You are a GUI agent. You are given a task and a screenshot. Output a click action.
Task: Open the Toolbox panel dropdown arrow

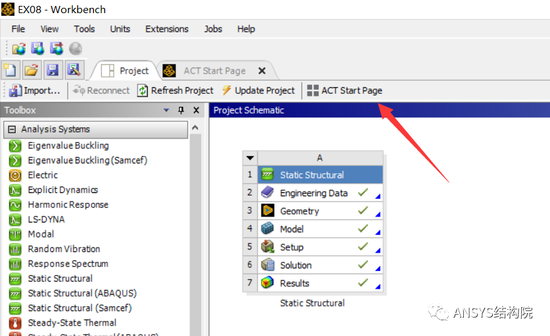pyautogui.click(x=166, y=110)
